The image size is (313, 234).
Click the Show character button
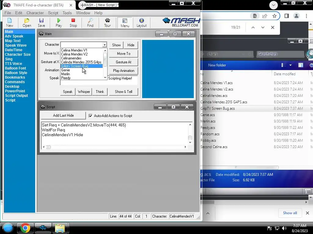116,45
